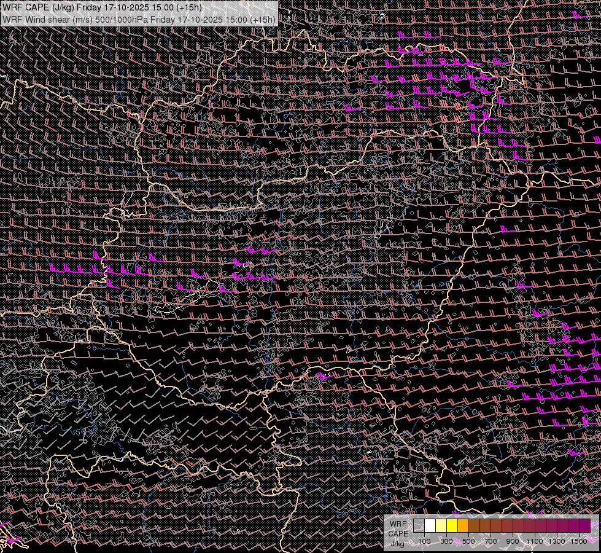Click the legend value 500
601x553 pixels.
coord(468,541)
